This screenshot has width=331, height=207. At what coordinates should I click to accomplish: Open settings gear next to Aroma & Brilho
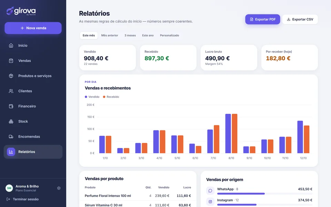pos(59,188)
